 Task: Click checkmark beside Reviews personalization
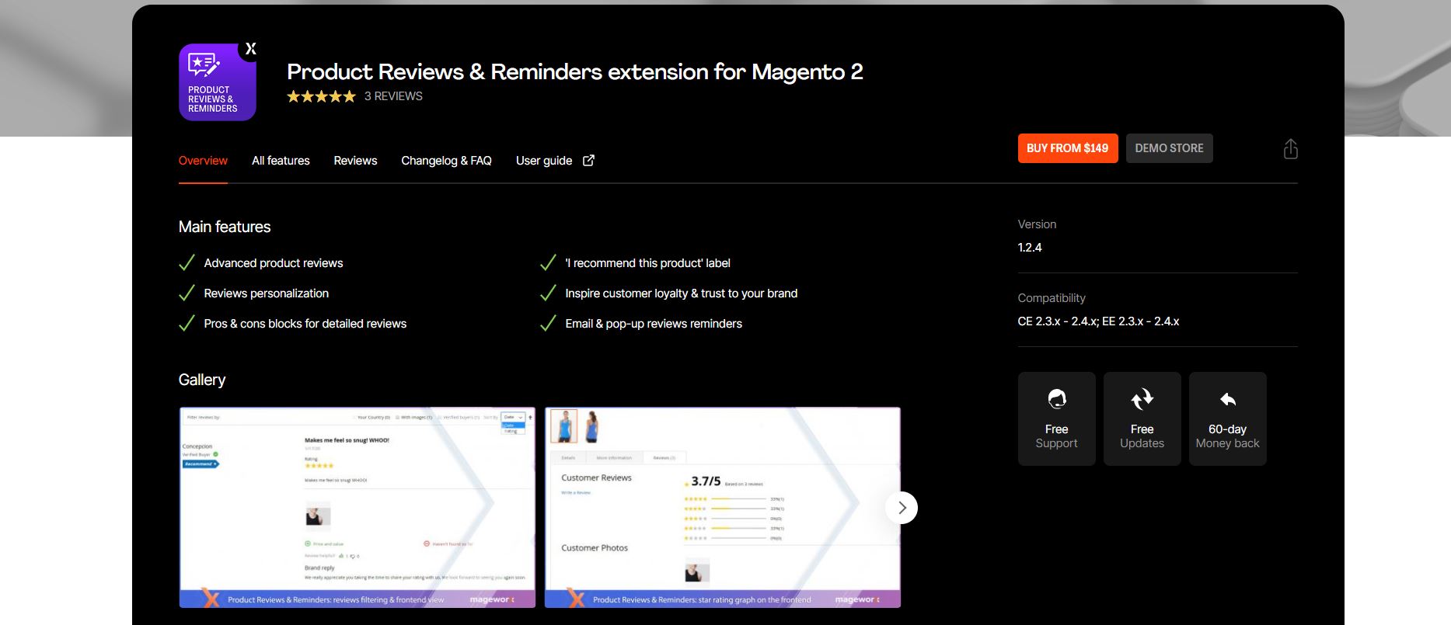point(187,293)
